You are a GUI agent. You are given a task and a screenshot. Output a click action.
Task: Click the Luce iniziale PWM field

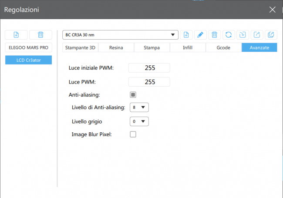click(149, 67)
